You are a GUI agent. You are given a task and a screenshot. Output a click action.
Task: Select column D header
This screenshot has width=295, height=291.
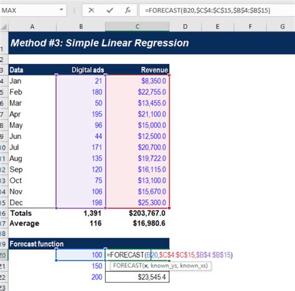pos(185,27)
